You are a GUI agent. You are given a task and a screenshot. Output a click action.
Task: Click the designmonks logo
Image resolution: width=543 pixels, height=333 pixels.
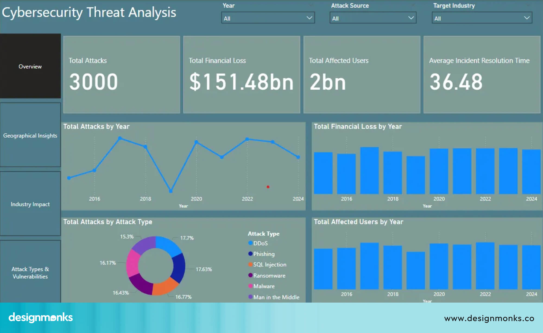[x=40, y=317]
